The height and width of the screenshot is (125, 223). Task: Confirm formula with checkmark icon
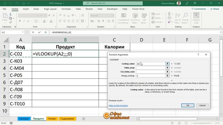tap(39, 32)
